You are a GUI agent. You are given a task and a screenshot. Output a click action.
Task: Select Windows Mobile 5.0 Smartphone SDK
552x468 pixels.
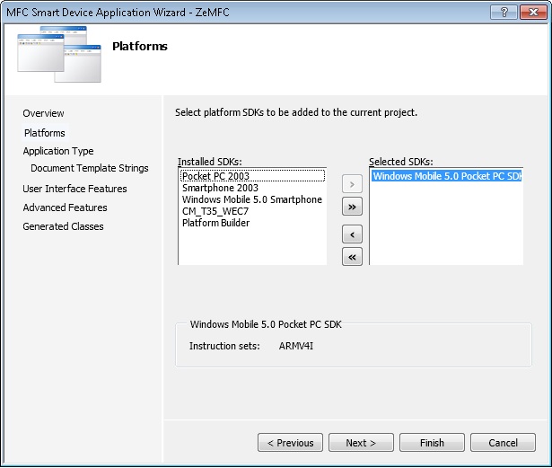[252, 199]
